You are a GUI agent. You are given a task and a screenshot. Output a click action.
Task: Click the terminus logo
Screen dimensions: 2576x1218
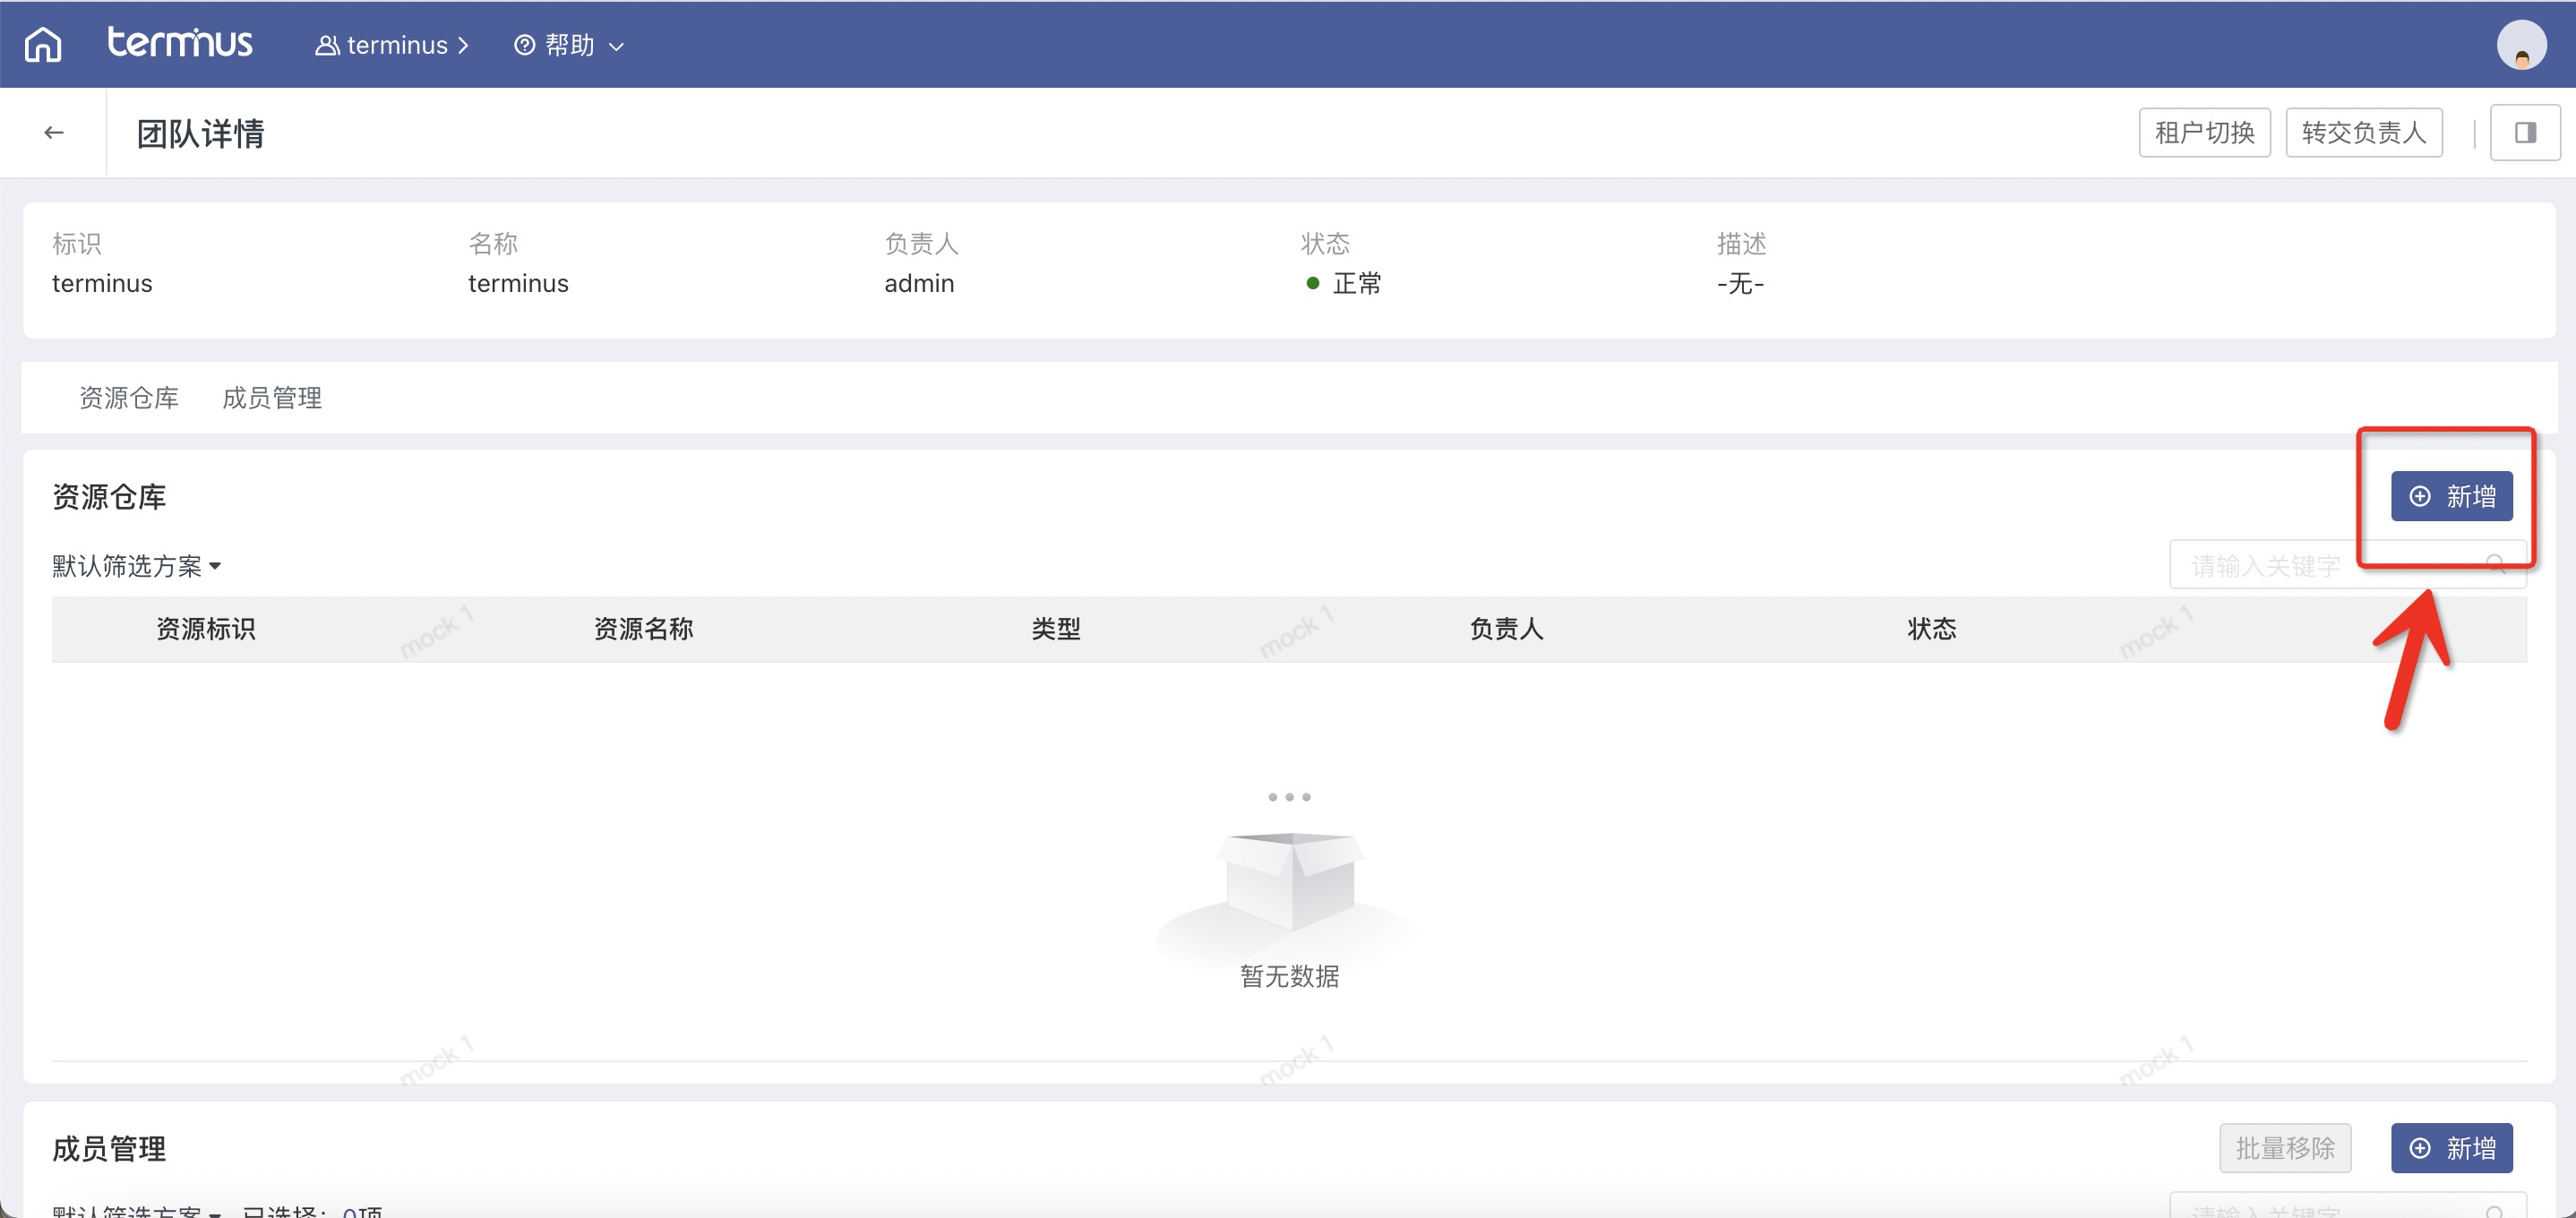click(180, 43)
